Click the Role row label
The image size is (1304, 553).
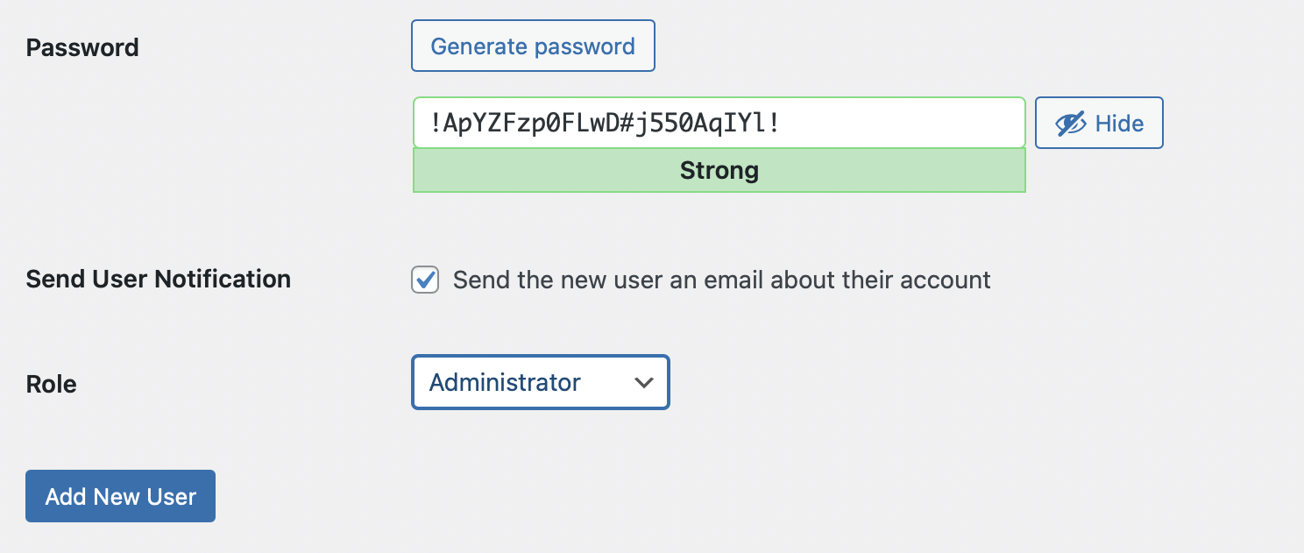[x=51, y=383]
